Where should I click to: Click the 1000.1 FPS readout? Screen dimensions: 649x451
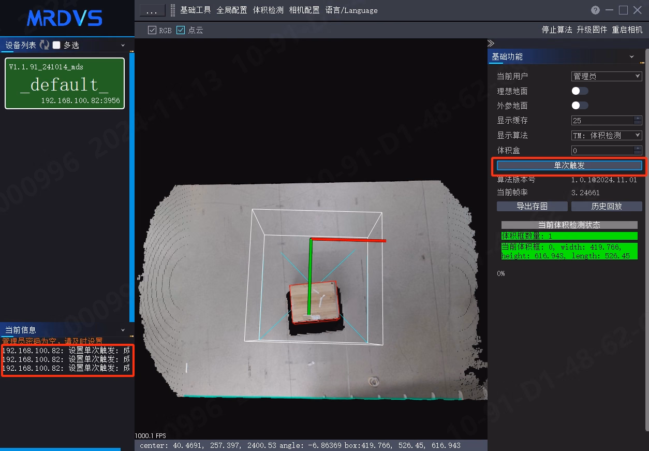pyautogui.click(x=151, y=435)
